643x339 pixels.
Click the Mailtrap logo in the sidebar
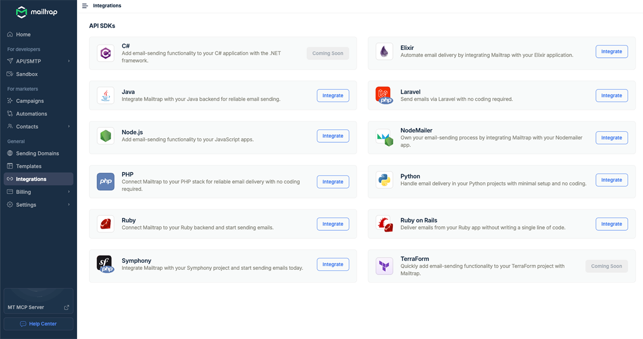(37, 12)
